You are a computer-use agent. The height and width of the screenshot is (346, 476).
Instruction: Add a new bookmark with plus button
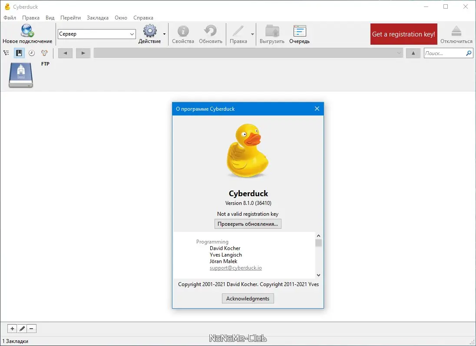12,329
